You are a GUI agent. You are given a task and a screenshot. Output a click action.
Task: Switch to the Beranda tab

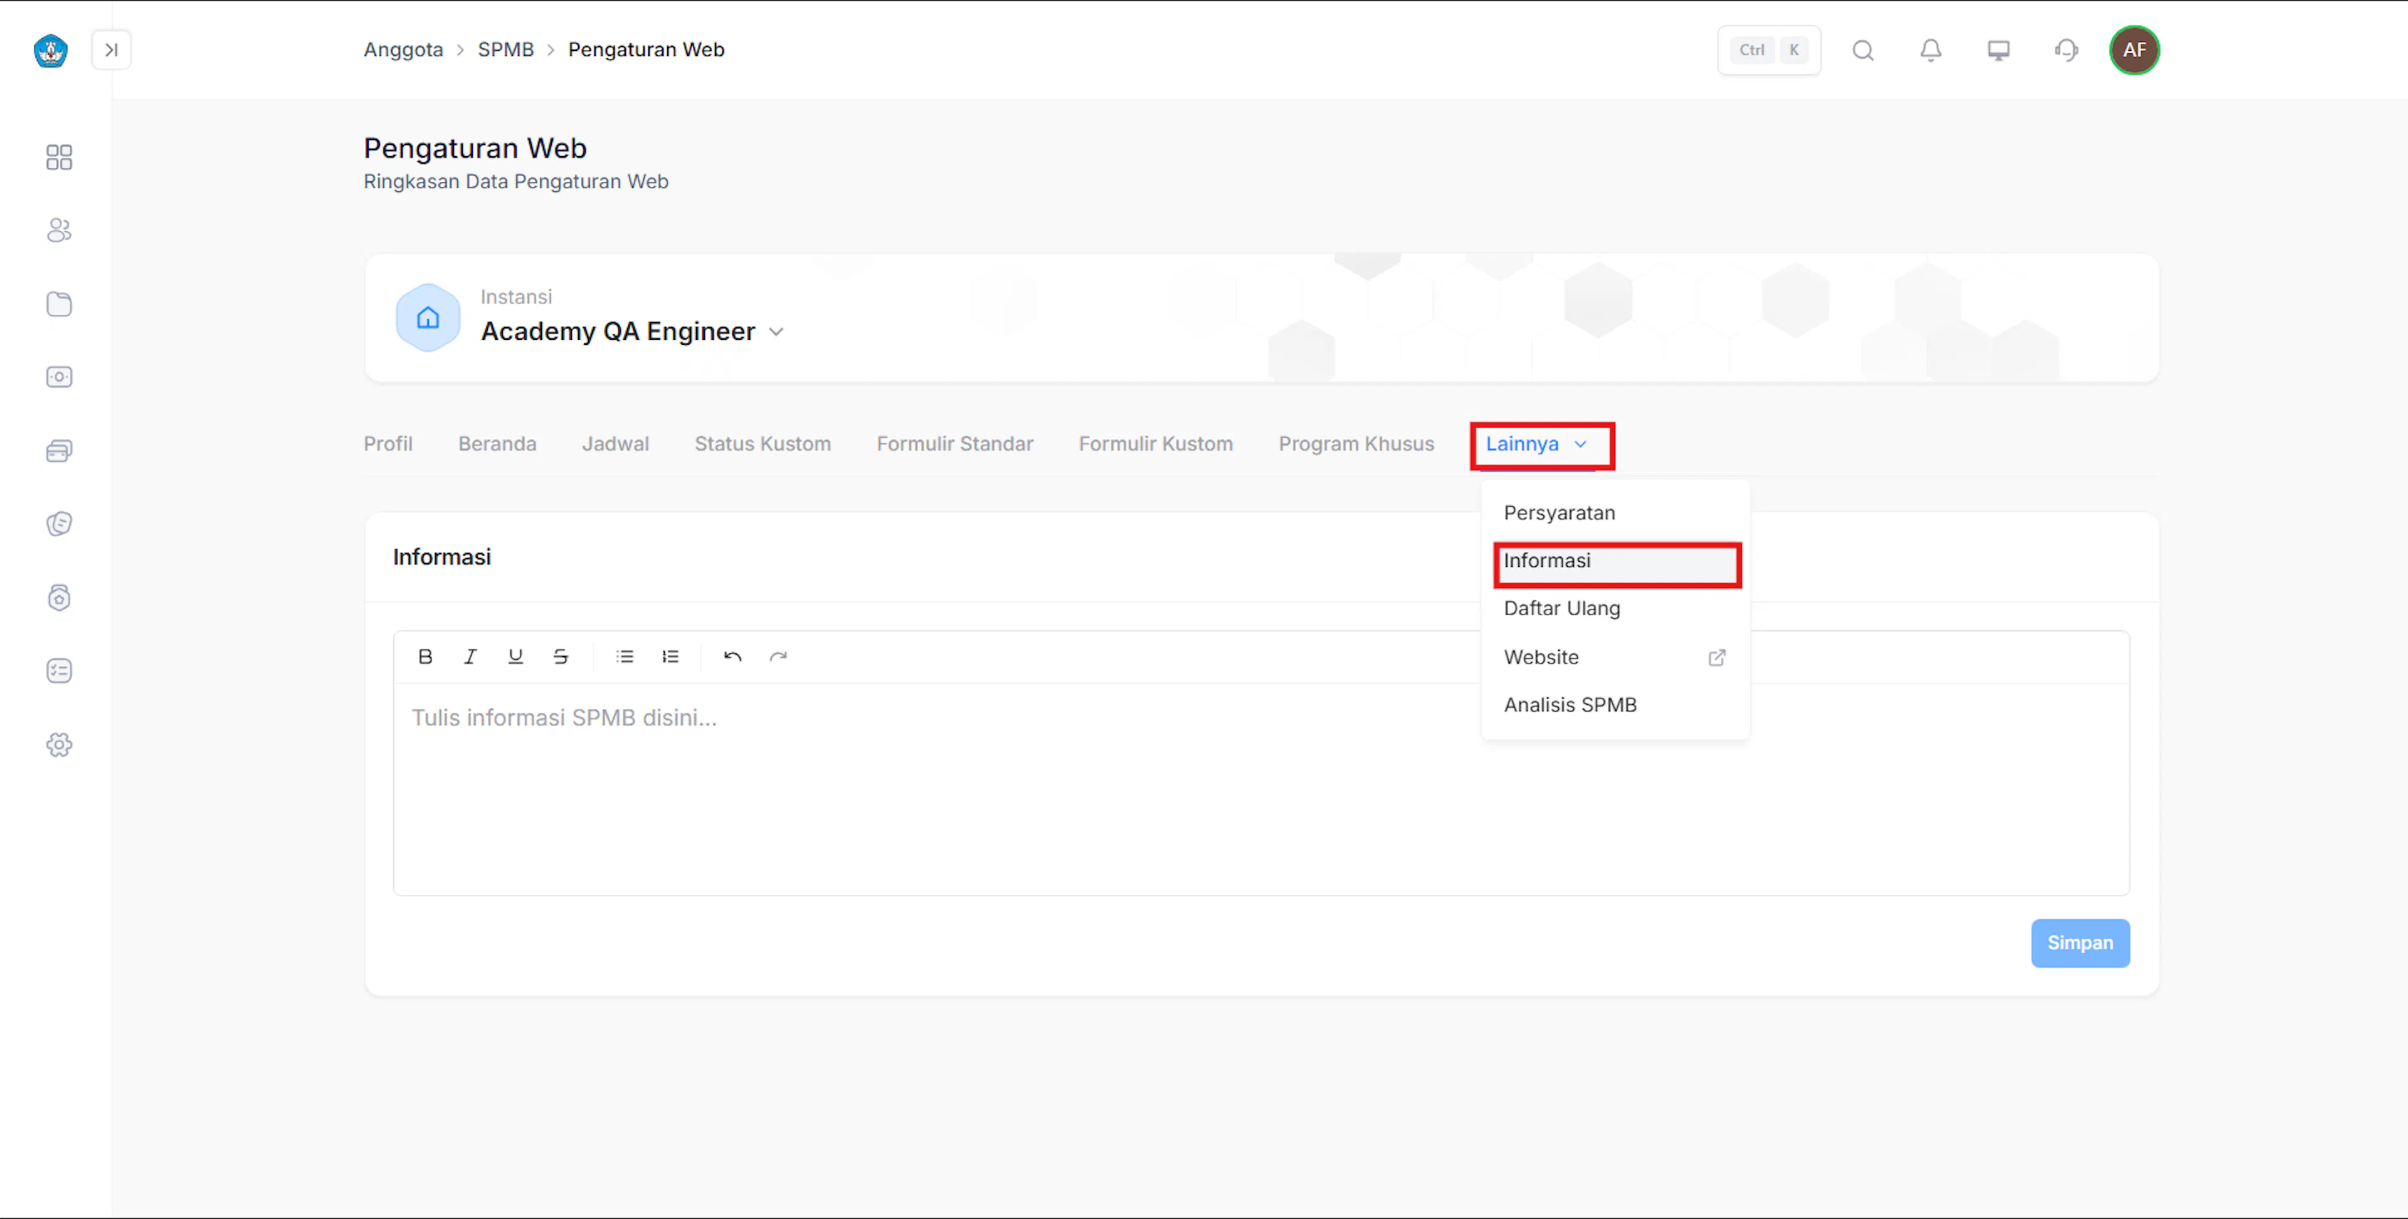tap(497, 444)
